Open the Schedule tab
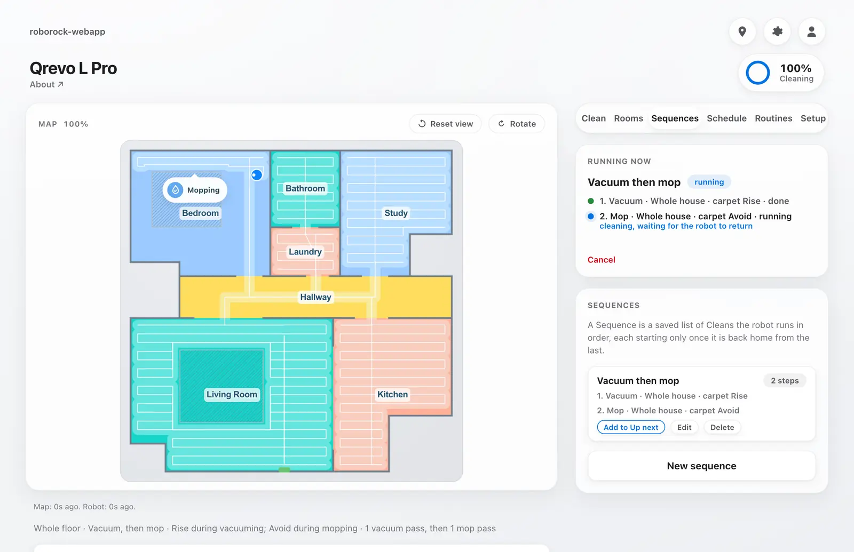 coord(726,118)
